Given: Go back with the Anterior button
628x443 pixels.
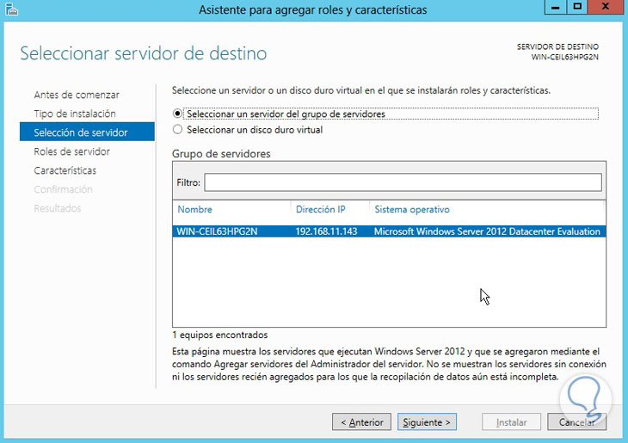Looking at the screenshot, I should point(361,422).
